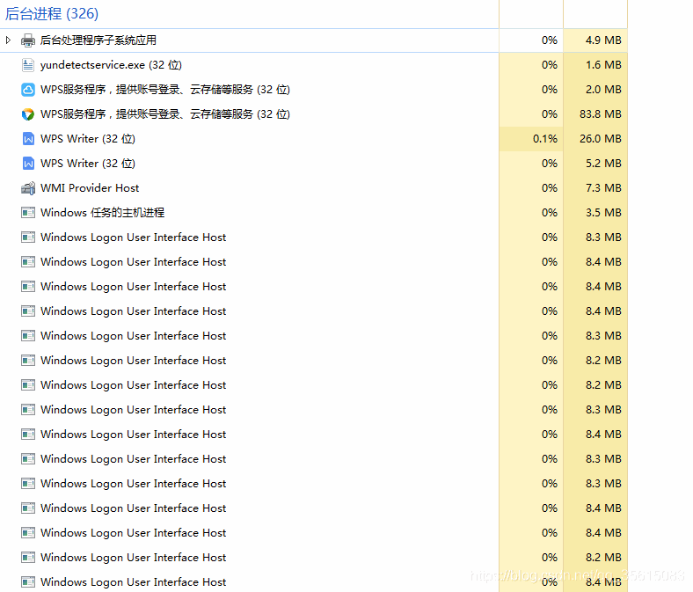The width and height of the screenshot is (693, 592).
Task: Click the 4.9 MB memory value
Action: pyautogui.click(x=603, y=40)
